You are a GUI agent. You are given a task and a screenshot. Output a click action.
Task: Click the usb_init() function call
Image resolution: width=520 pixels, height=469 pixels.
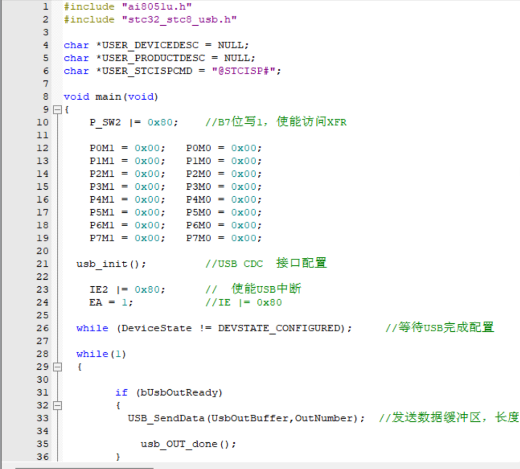pyautogui.click(x=111, y=264)
